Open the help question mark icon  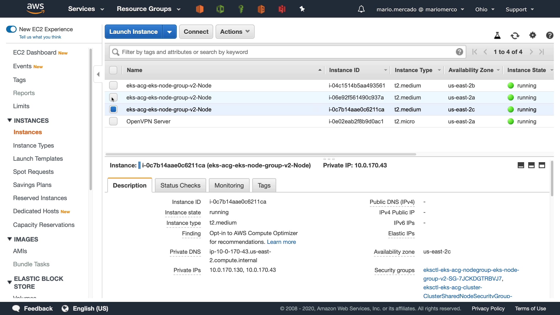click(549, 35)
